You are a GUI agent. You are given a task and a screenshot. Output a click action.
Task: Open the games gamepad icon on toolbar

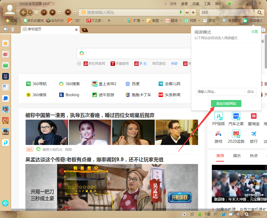[x=205, y=20]
